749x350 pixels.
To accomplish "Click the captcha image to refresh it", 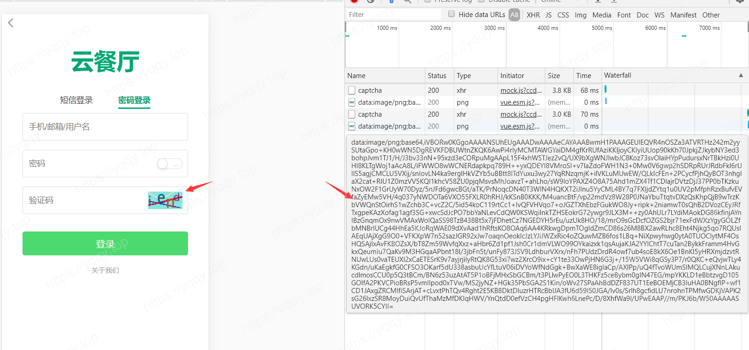I will pos(165,200).
